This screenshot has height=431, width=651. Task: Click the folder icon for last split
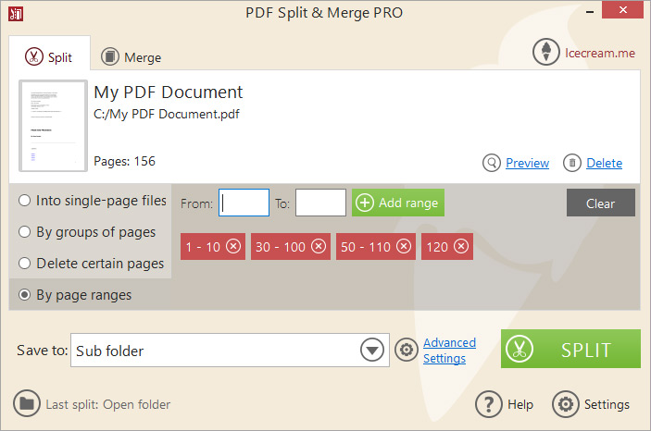pyautogui.click(x=27, y=403)
